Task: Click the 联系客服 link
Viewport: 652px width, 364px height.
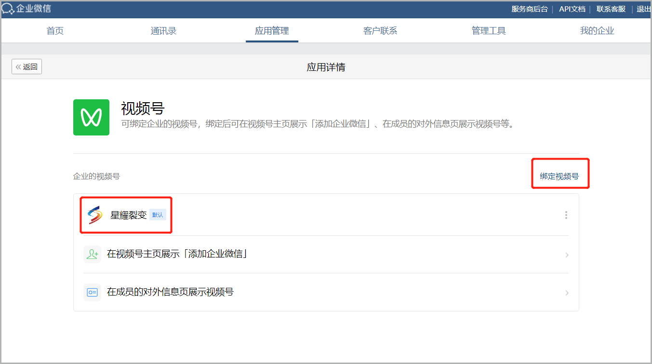Action: (611, 9)
